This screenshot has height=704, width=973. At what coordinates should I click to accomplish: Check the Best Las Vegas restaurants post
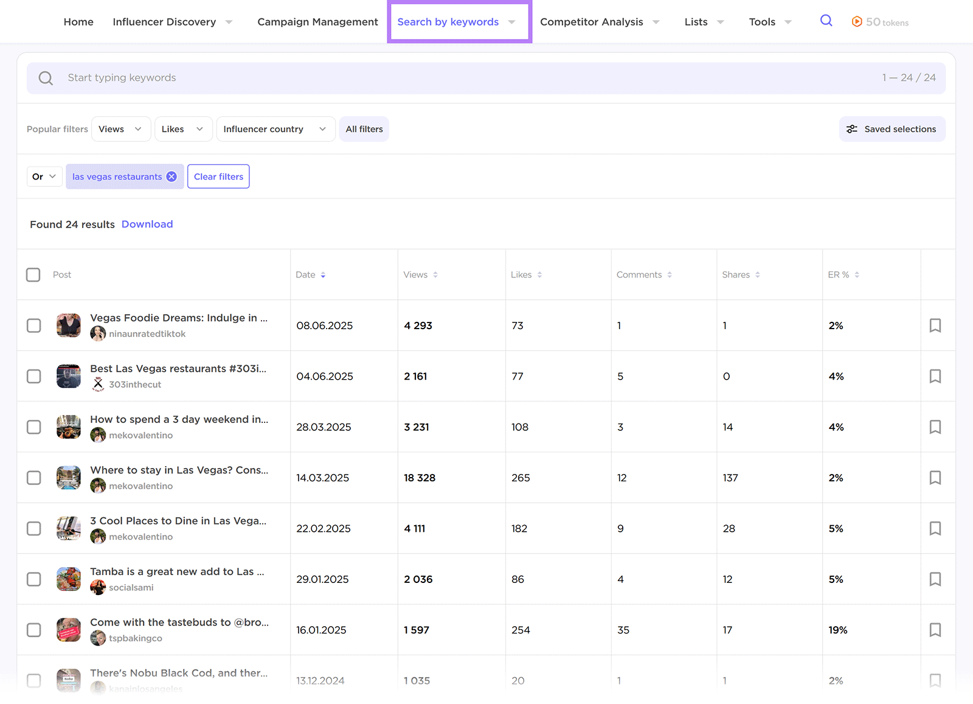coord(33,376)
